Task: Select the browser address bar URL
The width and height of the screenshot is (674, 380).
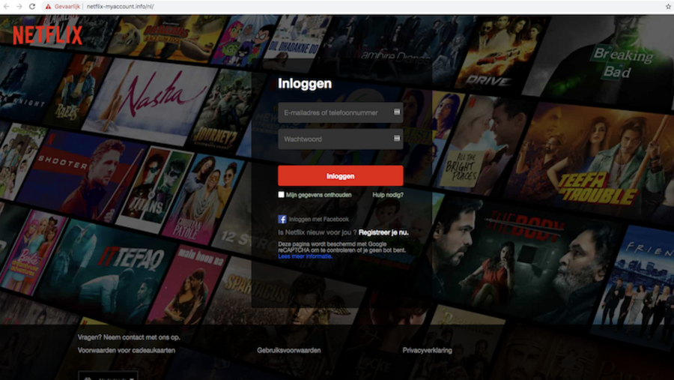Action: coord(121,7)
